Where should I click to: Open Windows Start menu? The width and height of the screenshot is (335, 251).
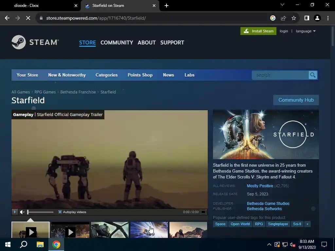point(8,244)
